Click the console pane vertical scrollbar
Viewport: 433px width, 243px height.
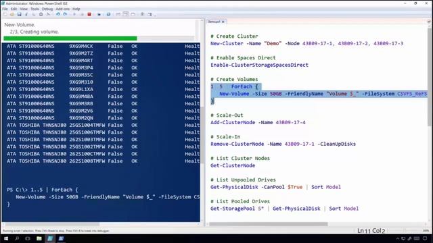202,135
